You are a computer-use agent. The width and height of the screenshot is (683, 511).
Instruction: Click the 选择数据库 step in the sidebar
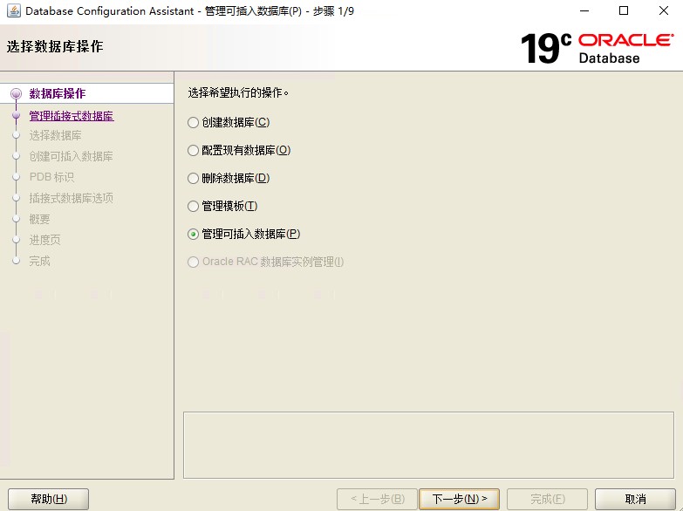55,135
